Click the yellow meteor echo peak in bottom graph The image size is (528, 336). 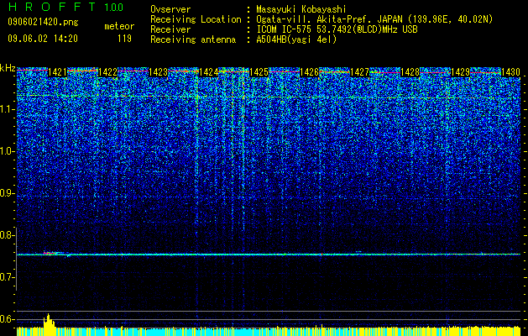(x=49, y=320)
